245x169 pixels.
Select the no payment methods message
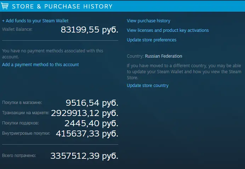[x=52, y=54]
